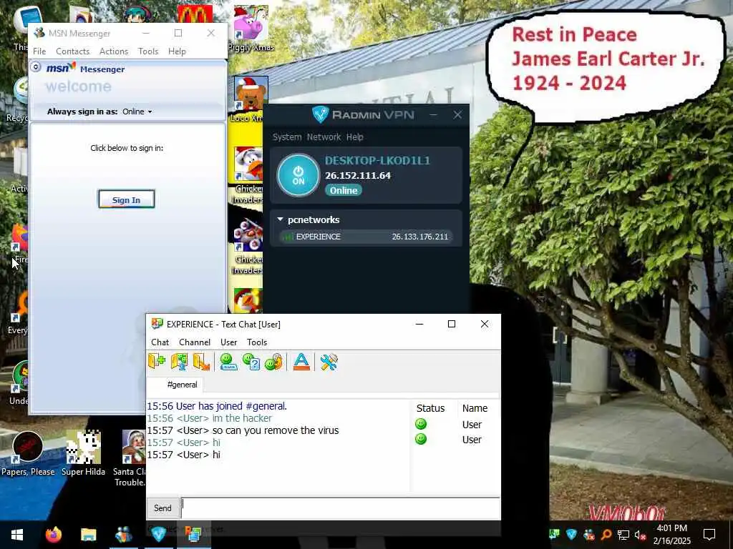Click the MSN Messenger tray icon
Viewport: 733px width, 549px height.
pos(589,535)
